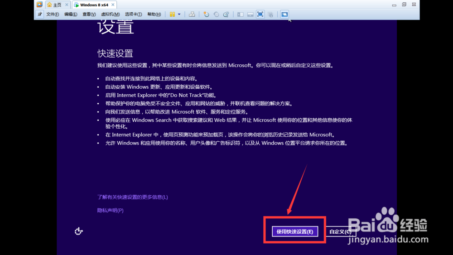Click the 设置 title text

(116, 27)
